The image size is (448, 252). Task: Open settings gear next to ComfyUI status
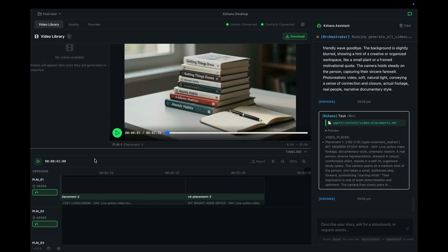pos(302,24)
